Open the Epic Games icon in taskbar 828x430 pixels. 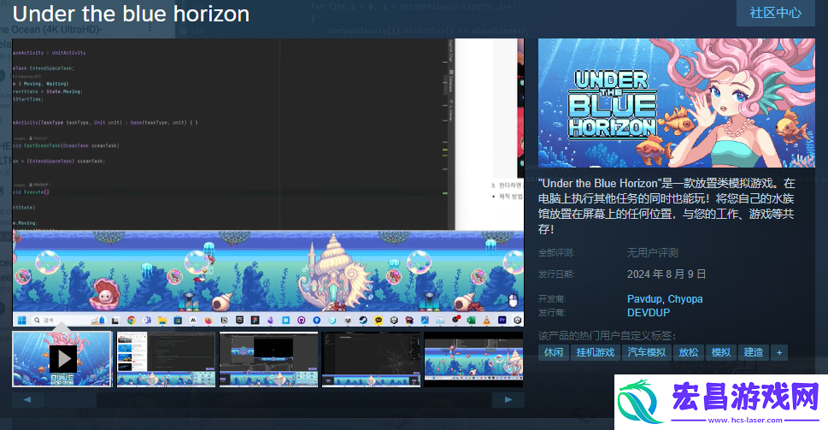[239, 320]
